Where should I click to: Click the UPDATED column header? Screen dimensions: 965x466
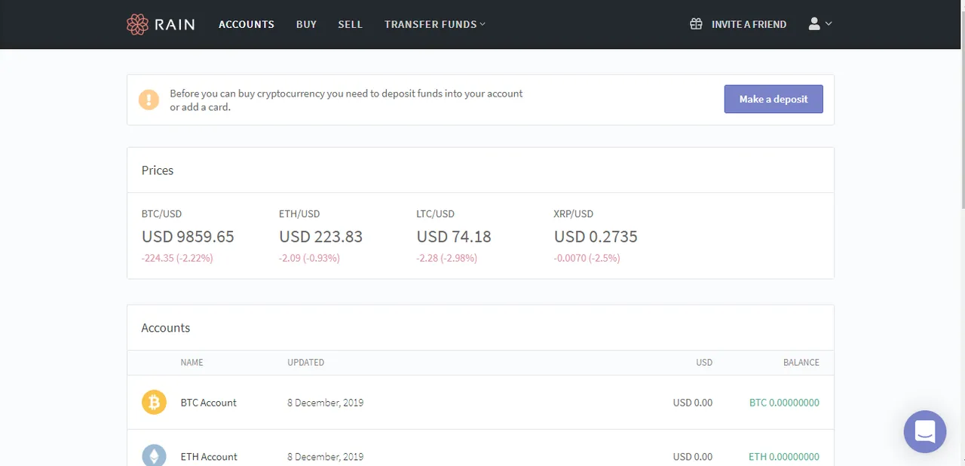(x=306, y=363)
